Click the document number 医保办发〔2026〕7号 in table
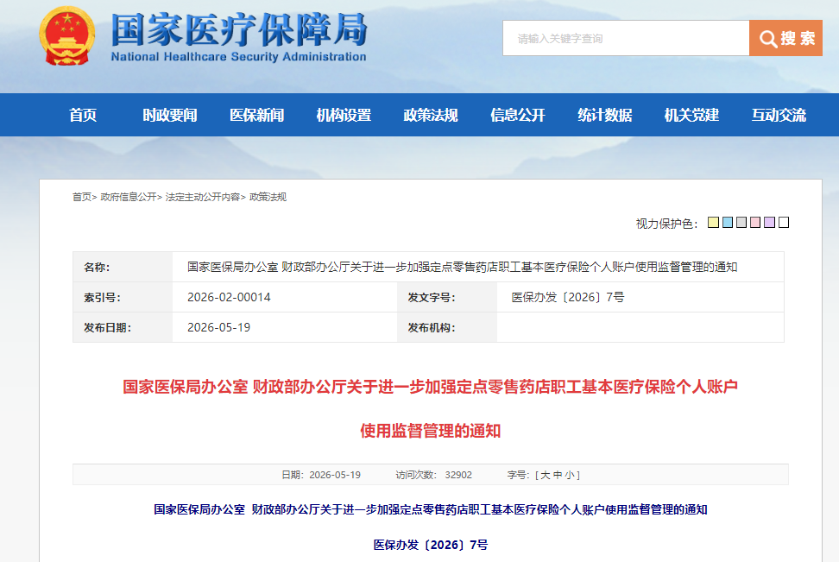Image resolution: width=839 pixels, height=562 pixels. pyautogui.click(x=568, y=297)
